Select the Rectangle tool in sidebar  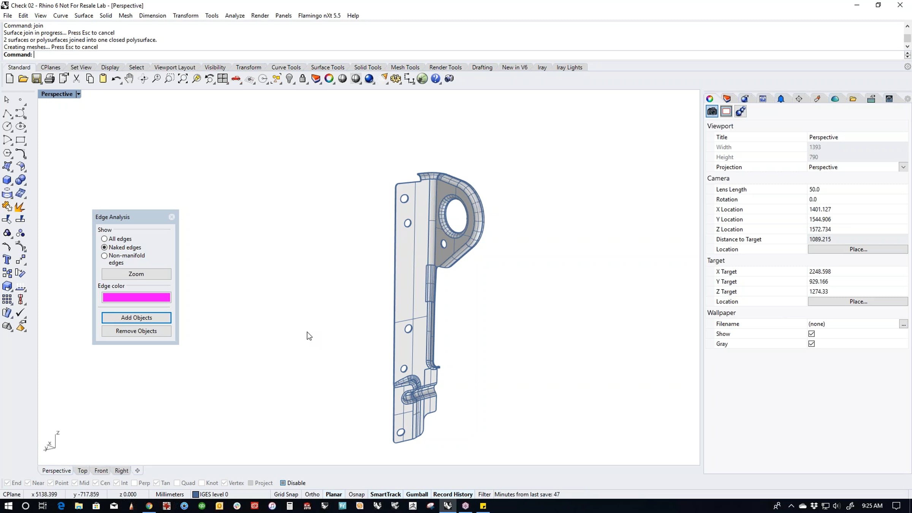(x=21, y=140)
